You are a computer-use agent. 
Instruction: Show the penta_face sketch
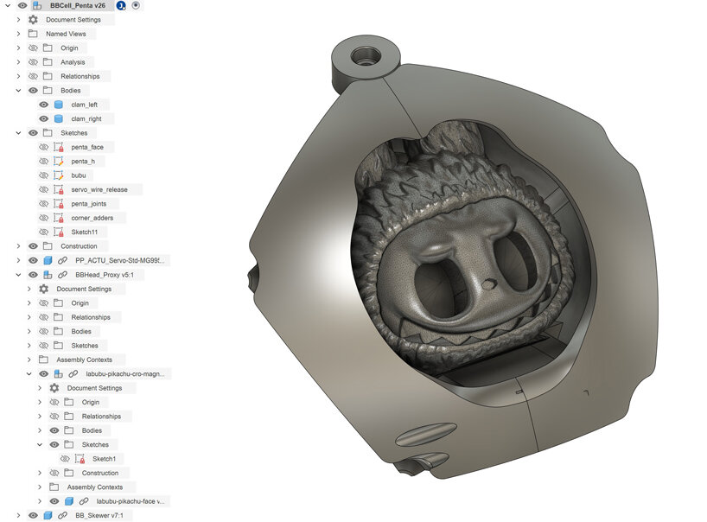(x=44, y=147)
